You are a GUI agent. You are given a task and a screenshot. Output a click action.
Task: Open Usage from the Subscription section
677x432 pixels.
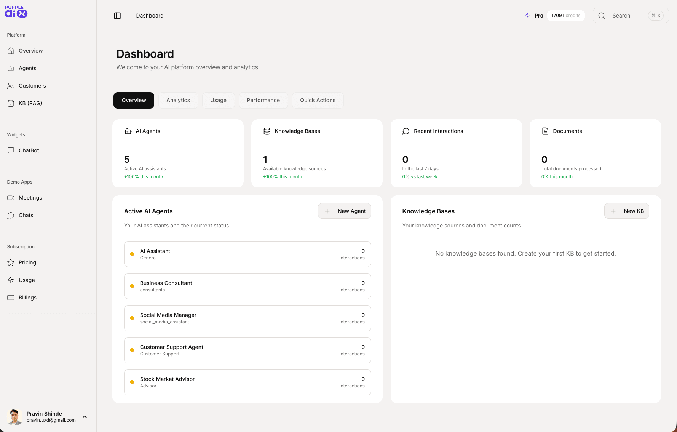26,280
